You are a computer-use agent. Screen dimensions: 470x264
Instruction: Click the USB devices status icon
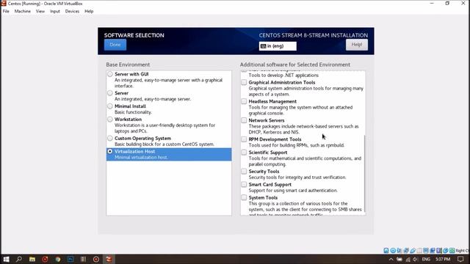pos(413,251)
